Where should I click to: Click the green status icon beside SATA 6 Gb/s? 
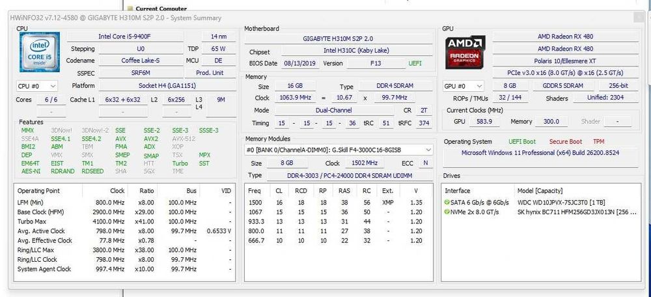click(x=447, y=203)
